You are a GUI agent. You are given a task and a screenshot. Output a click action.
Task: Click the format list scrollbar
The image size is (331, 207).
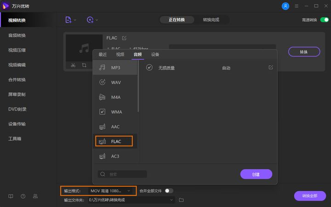138,86
